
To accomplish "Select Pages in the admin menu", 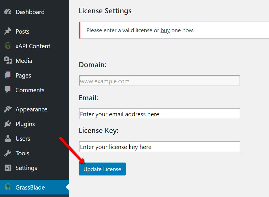I will (35, 76).
